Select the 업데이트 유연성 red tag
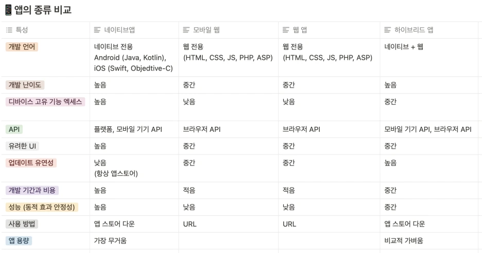Image resolution: width=482 pixels, height=253 pixels. tap(31, 163)
